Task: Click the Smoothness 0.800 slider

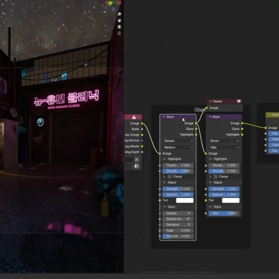Action: (178, 171)
